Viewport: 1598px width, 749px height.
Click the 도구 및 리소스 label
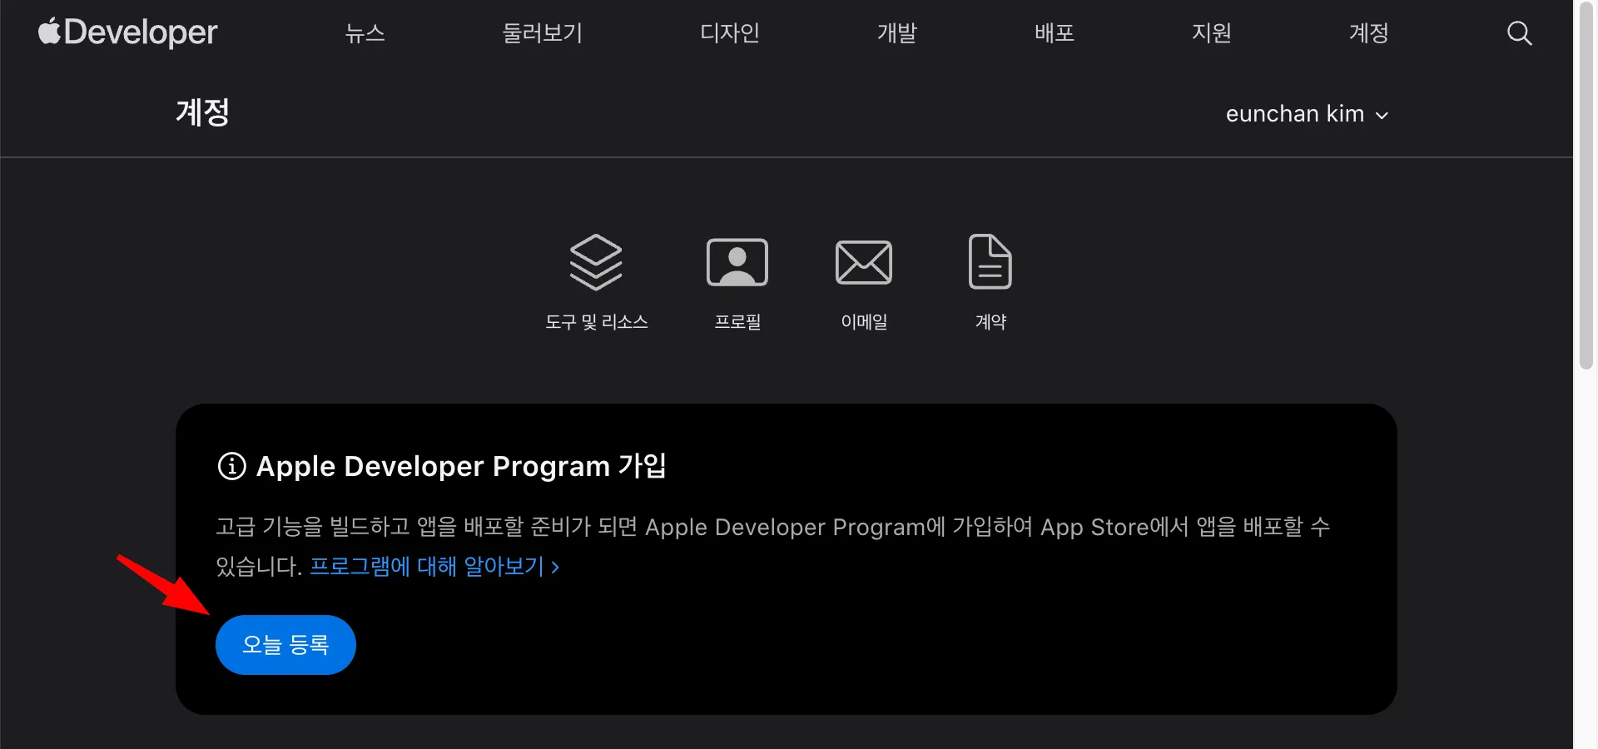coord(597,322)
